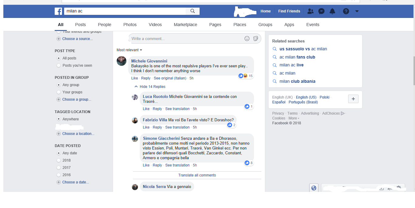Click the Facebook logo icon
The height and width of the screenshot is (208, 415).
click(58, 11)
